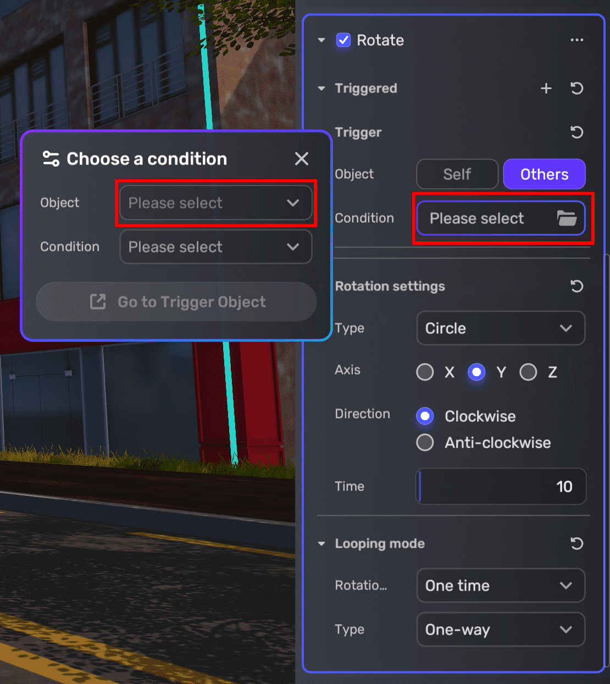610x684 pixels.
Task: Select the Z axis radio button
Action: tap(528, 372)
